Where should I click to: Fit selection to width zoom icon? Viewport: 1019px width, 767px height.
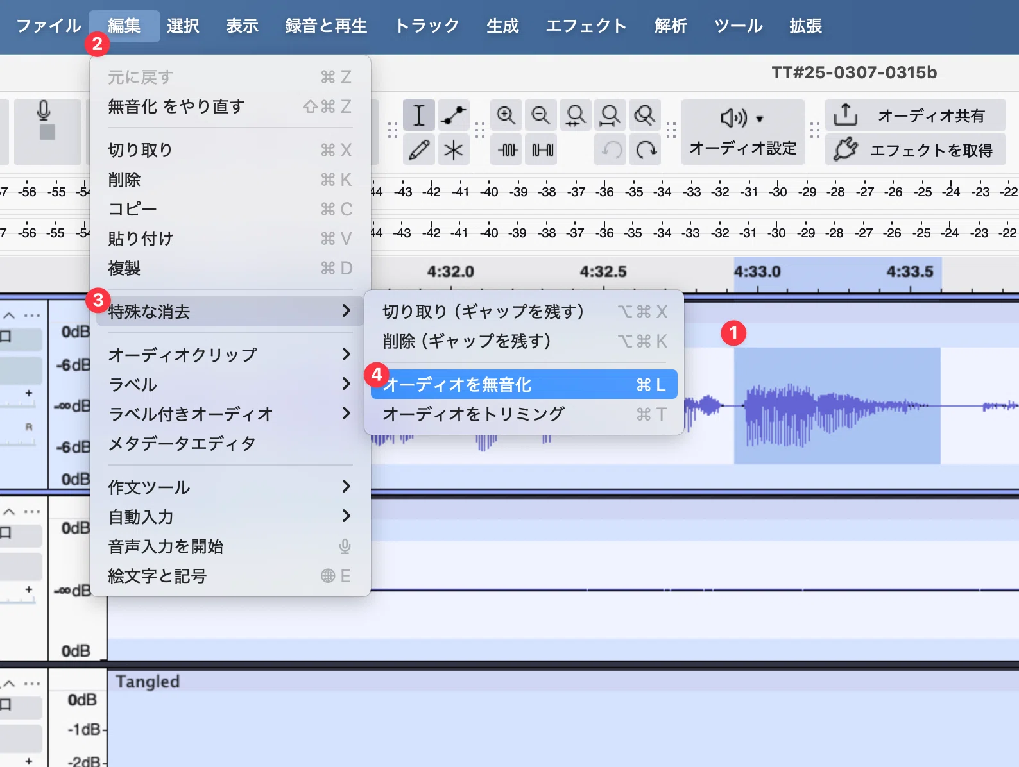[576, 115]
